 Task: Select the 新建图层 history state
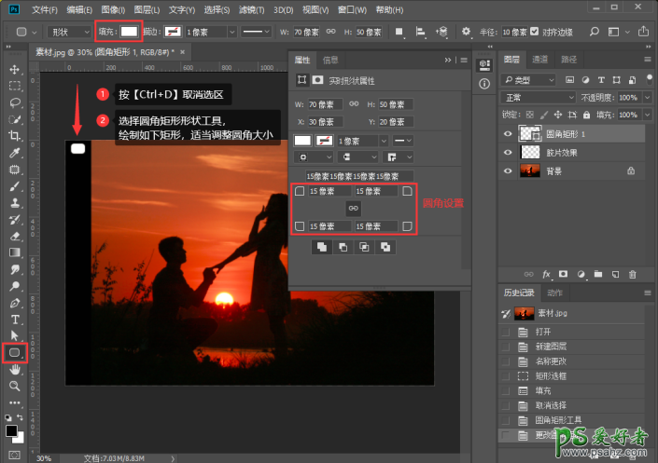pyautogui.click(x=573, y=347)
